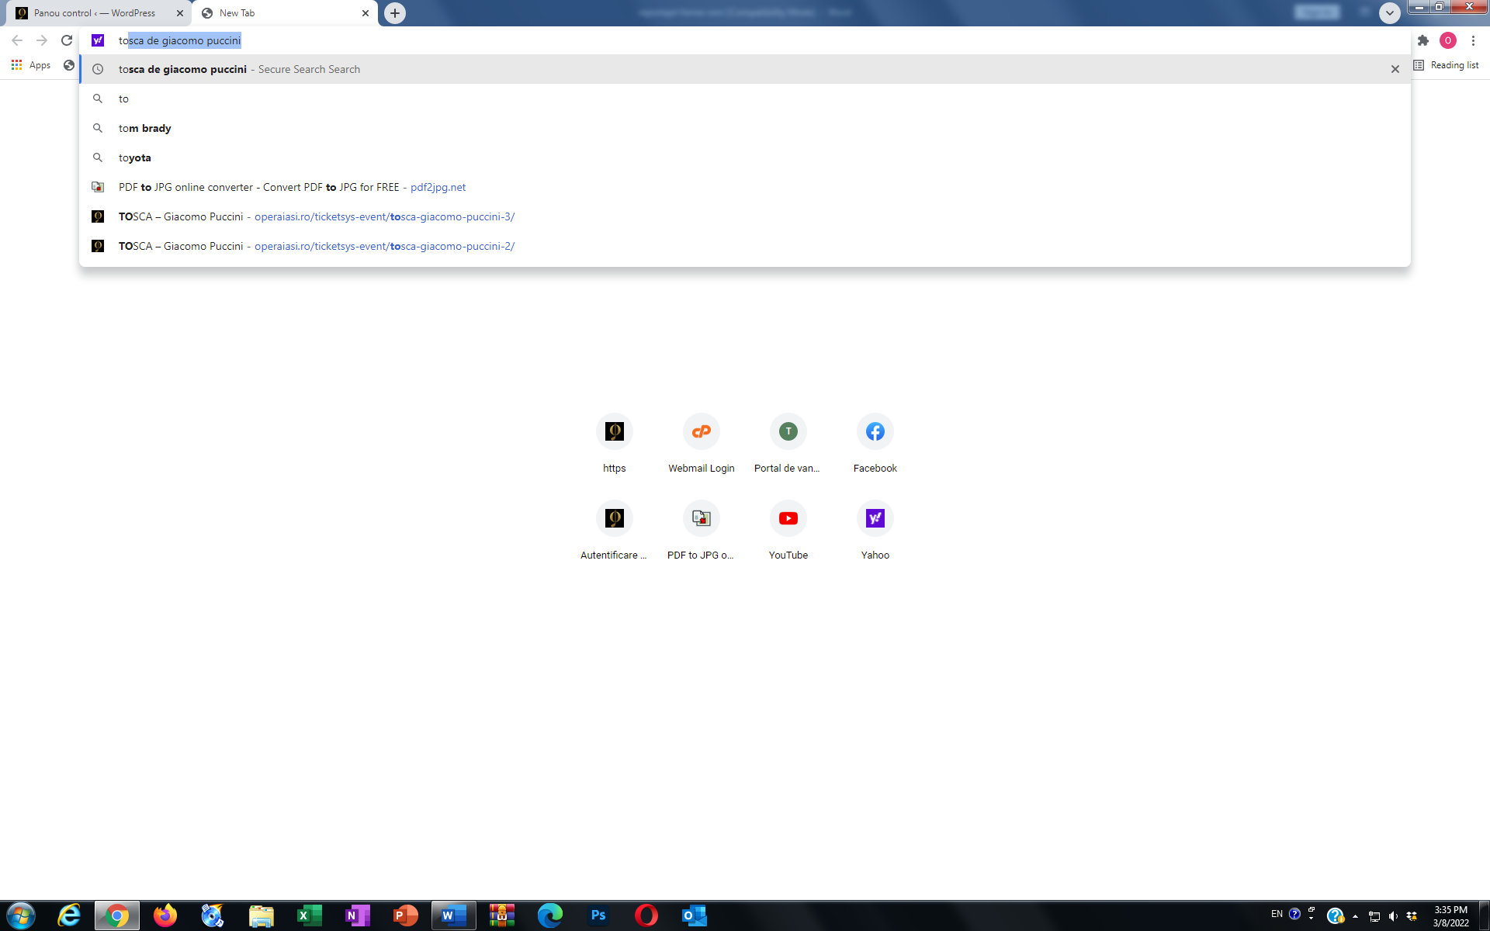This screenshot has width=1490, height=931.
Task: Click the Yahoo search engine icon in omnibox
Action: tap(98, 40)
